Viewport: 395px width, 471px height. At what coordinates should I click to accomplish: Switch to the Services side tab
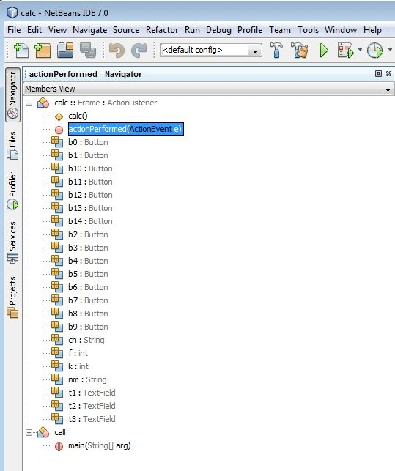click(x=12, y=242)
